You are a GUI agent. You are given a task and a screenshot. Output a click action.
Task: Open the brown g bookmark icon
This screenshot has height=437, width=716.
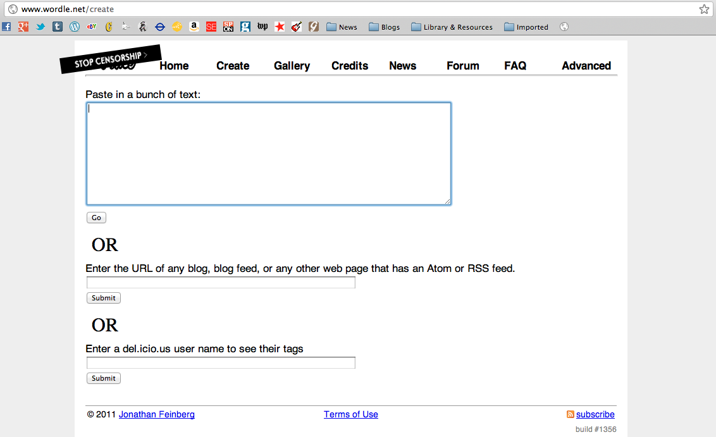(x=314, y=27)
